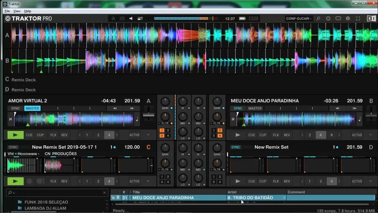The width and height of the screenshot is (378, 213).
Task: Click the LOAD indicator icon in header
Action: (x=140, y=18)
